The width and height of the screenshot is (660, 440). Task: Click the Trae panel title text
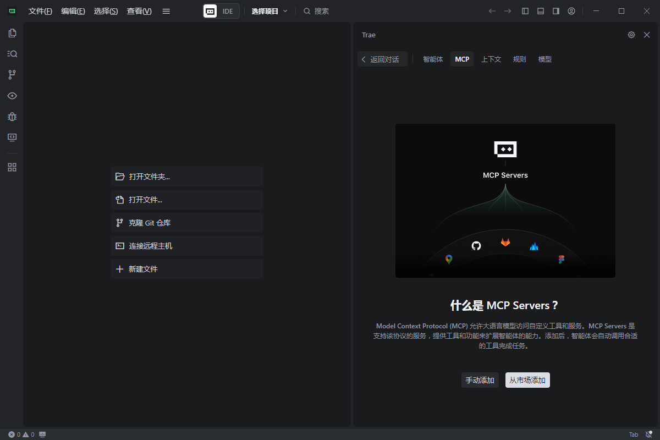369,35
